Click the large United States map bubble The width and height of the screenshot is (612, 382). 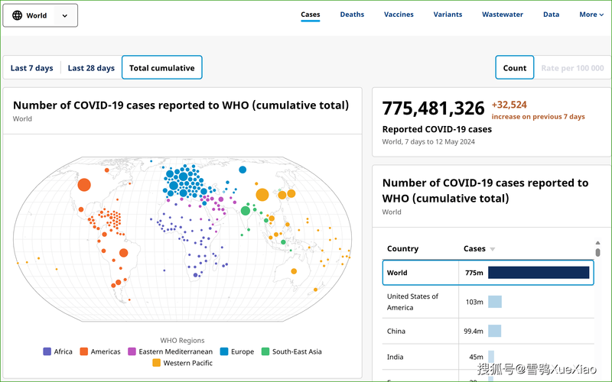(x=84, y=184)
